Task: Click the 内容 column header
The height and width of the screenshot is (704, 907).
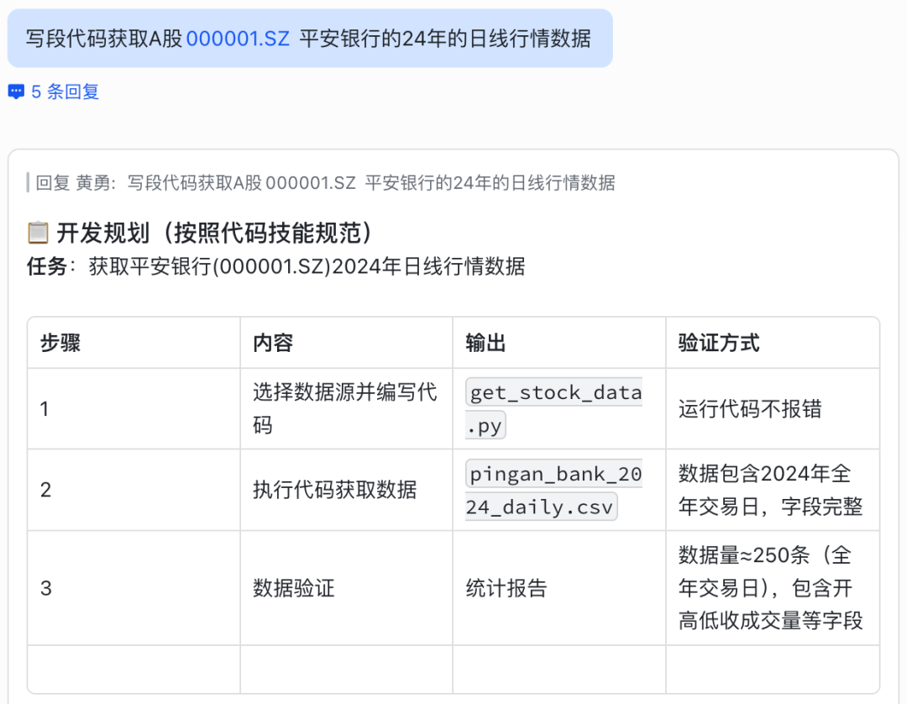Action: click(x=347, y=343)
